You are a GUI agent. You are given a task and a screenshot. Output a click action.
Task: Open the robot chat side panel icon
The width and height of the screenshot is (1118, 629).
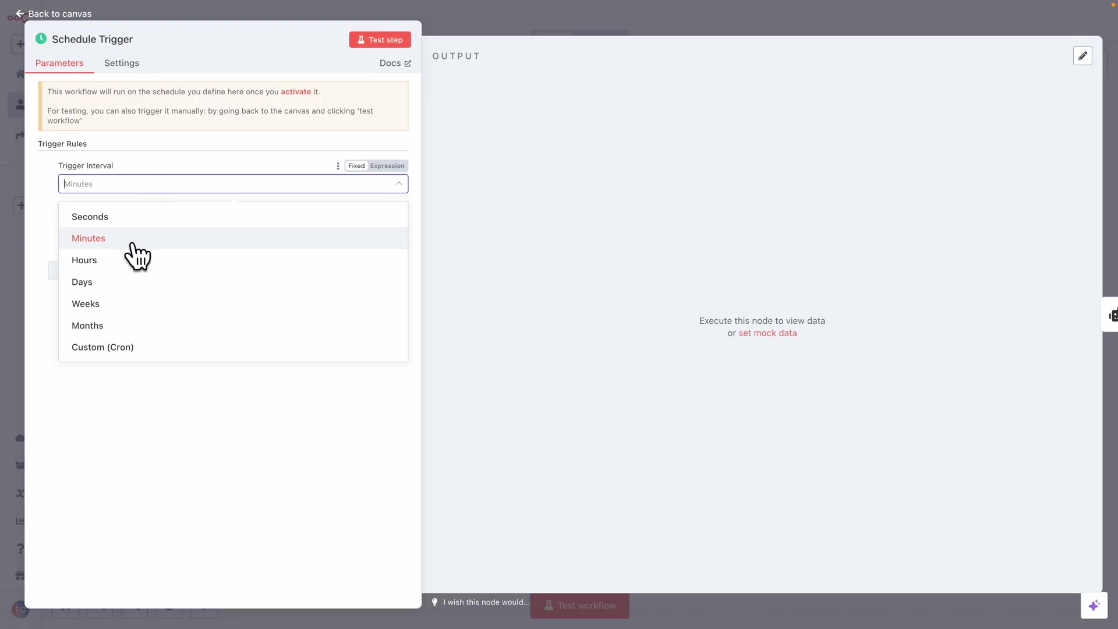(1113, 315)
